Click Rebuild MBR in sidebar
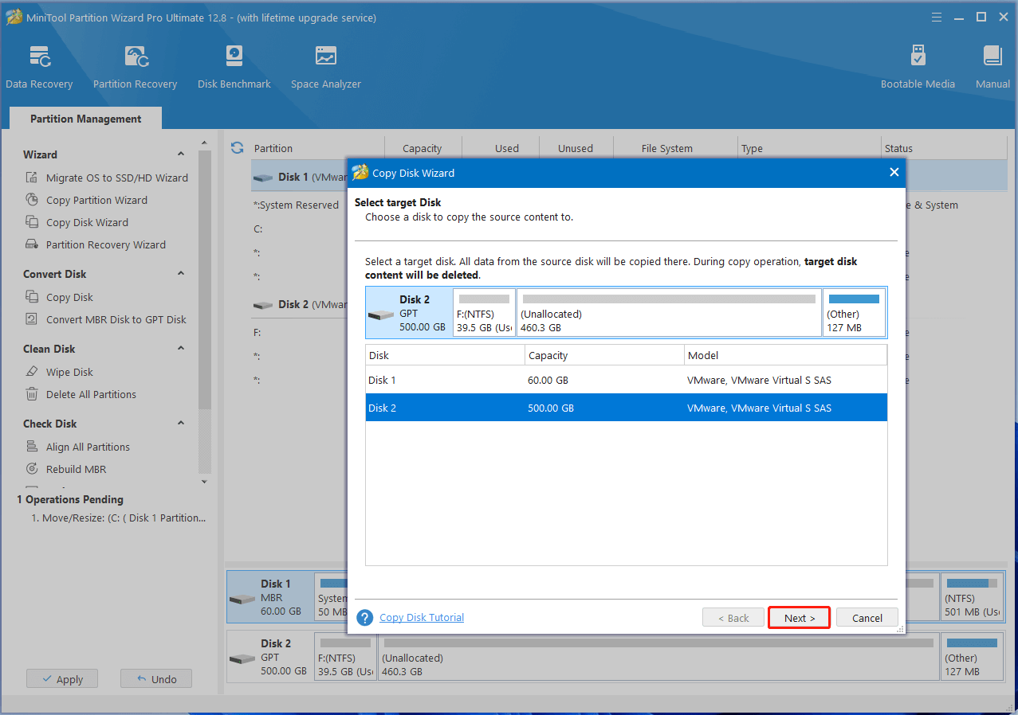Viewport: 1018px width, 715px height. coord(76,469)
